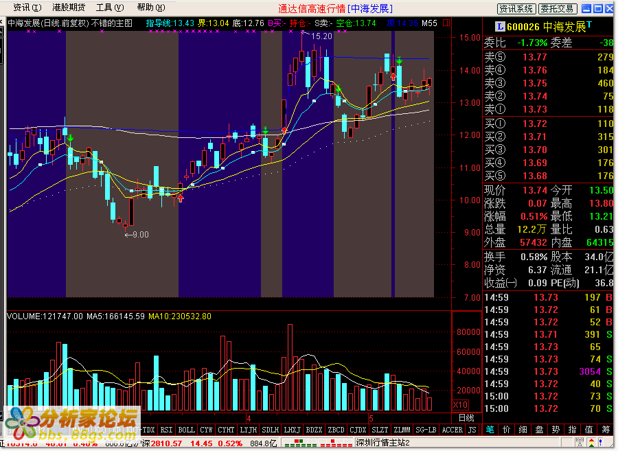Image resolution: width=618 pixels, height=451 pixels.
Task: Switch to the CJDX indicator tab
Action: point(358,430)
